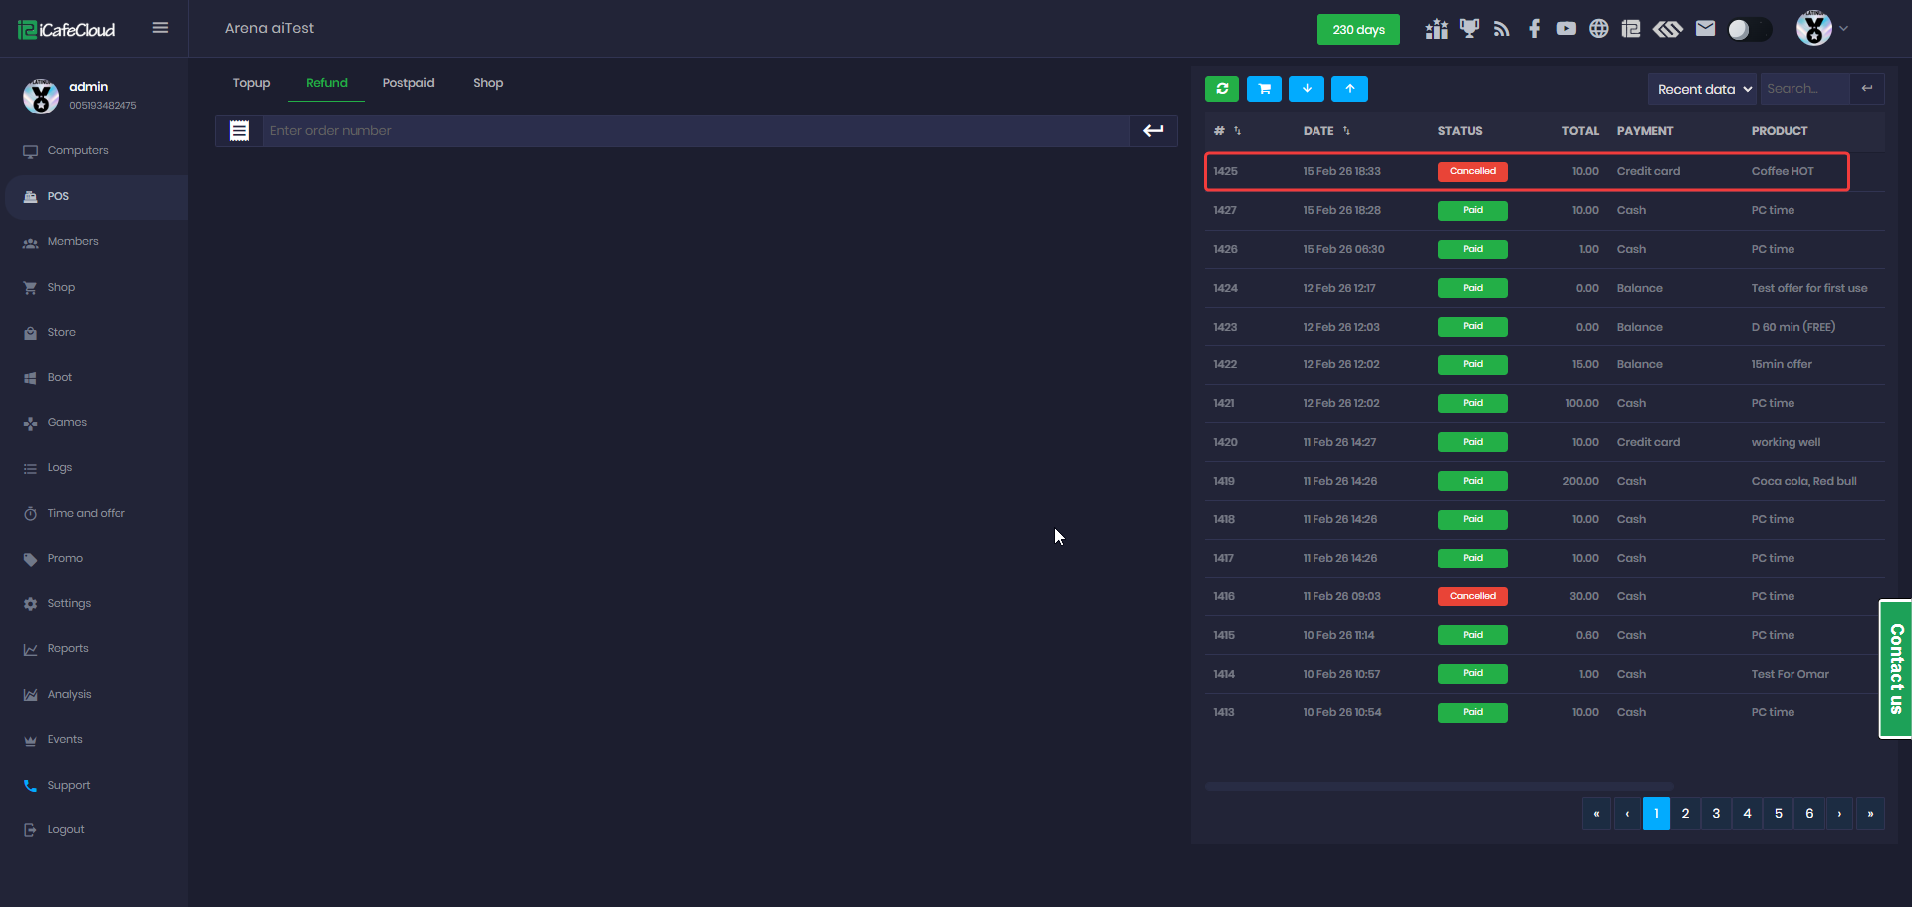Jump to the first page
This screenshot has width=1912, height=907.
(1596, 814)
